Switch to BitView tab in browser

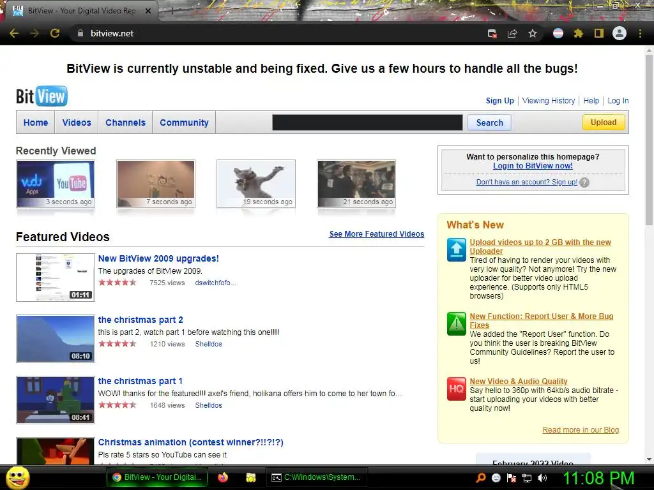tap(81, 11)
